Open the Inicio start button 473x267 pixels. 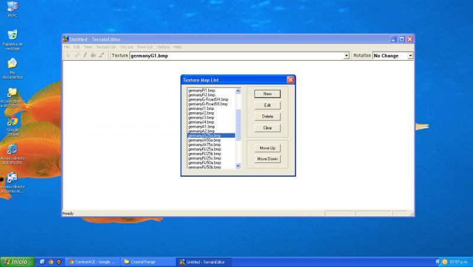click(18, 262)
